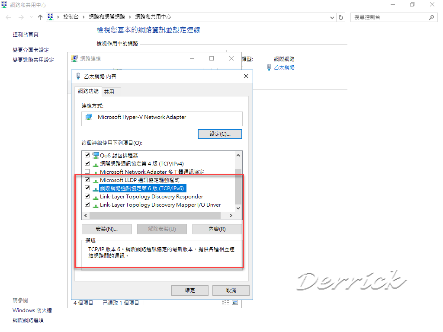Expand the breadcrumb chevron after 控制台
The width and height of the screenshot is (443, 332).
(x=83, y=17)
